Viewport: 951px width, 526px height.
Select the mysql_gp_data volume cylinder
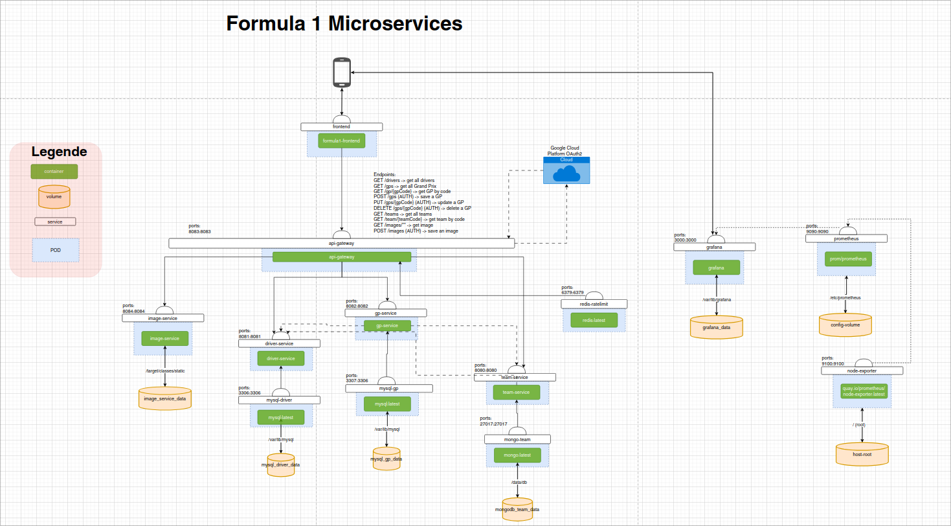click(x=386, y=459)
